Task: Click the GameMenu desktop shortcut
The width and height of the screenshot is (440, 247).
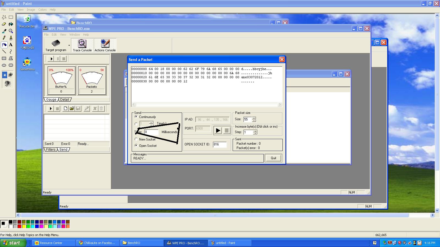Action: (x=27, y=64)
